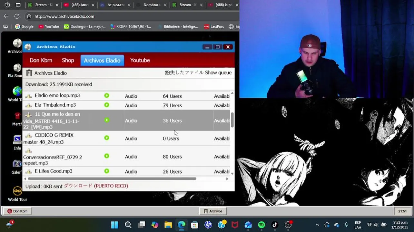Viewport: 414px width, 232px height.
Task: Click 21:51 clock in retro taskbar
Action: pos(402,211)
